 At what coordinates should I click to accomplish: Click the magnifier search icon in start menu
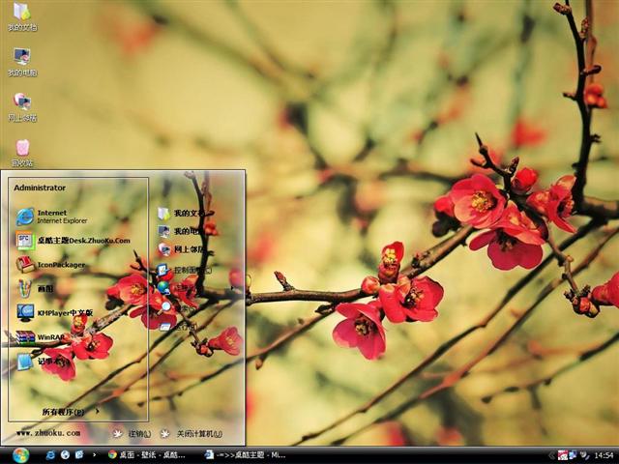click(165, 306)
